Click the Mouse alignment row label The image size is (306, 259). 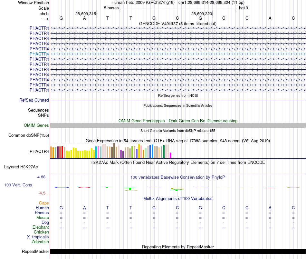tap(43, 218)
